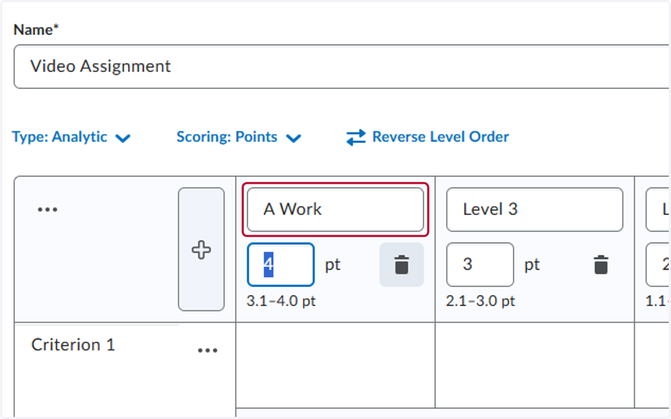Click the '3.1–4.0 pt' range text
The image size is (671, 419).
281,301
